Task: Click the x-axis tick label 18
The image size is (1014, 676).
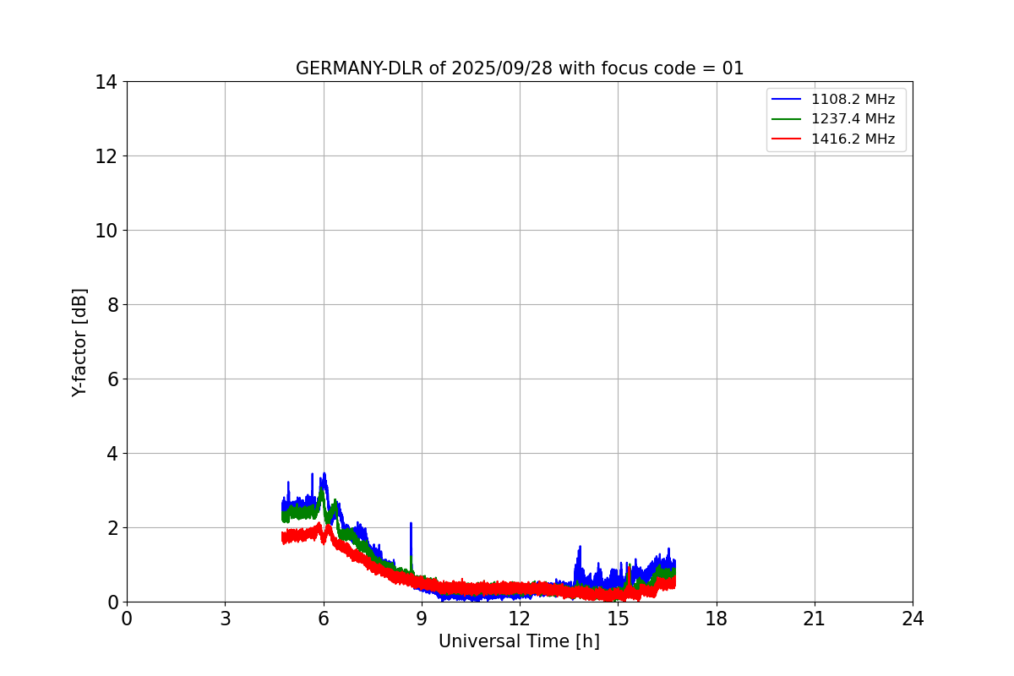Action: point(717,619)
